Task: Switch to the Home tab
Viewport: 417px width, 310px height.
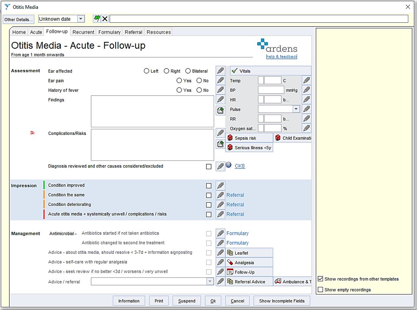Action: pos(19,32)
